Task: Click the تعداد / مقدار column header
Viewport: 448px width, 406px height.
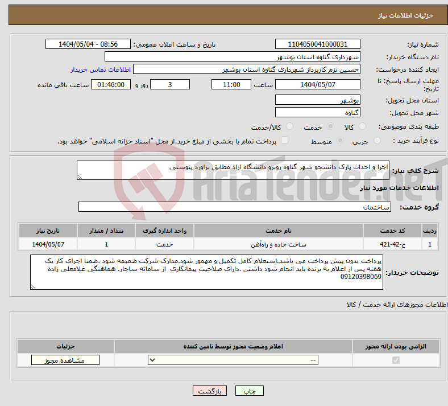Action: (106, 231)
